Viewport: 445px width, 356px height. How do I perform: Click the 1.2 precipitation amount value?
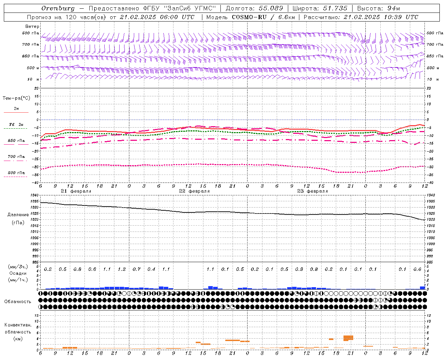click(x=122, y=269)
